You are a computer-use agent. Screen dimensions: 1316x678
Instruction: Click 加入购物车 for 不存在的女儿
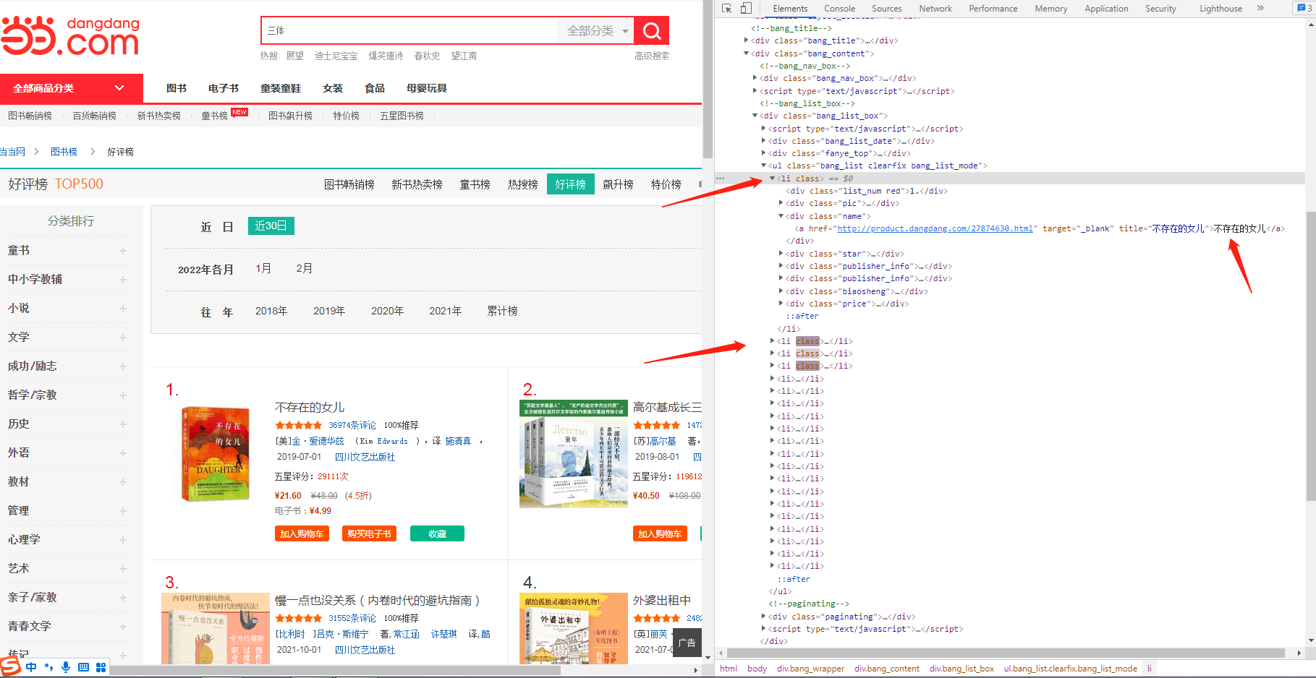pos(302,533)
